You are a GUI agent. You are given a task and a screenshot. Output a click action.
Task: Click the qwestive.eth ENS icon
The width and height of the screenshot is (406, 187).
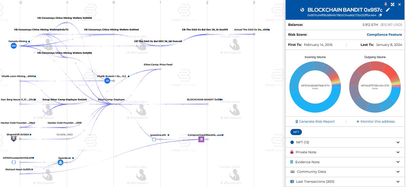click(x=154, y=139)
